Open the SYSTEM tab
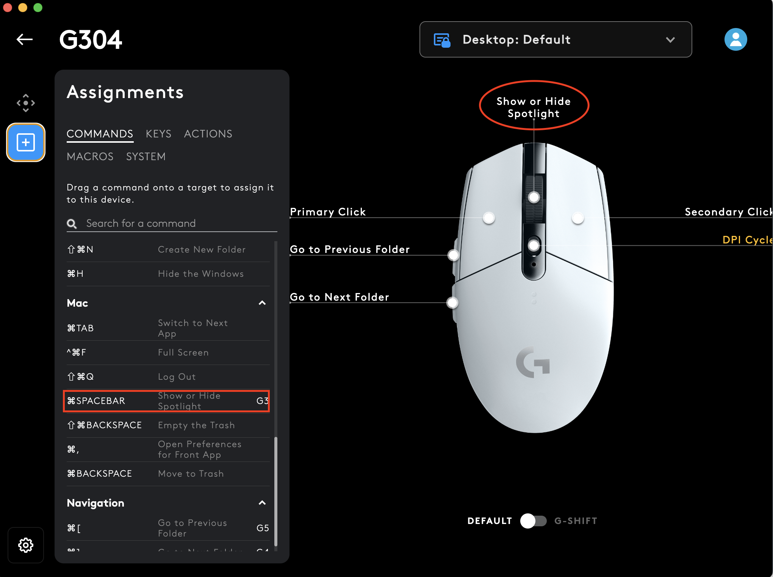 [146, 157]
